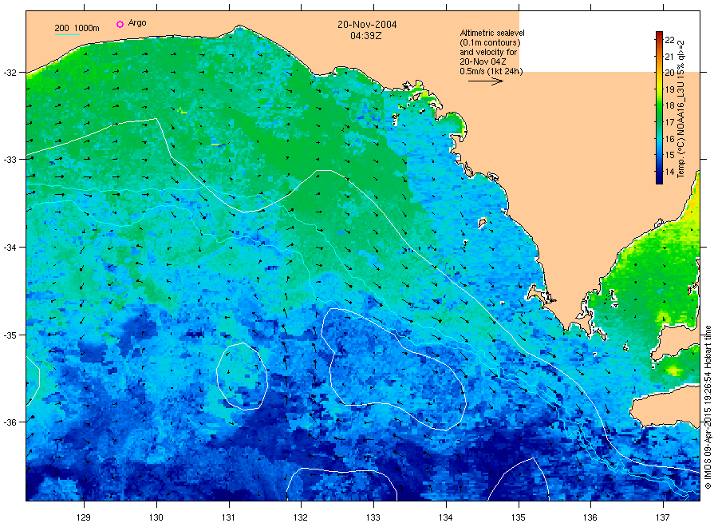The width and height of the screenshot is (718, 527).
Task: Click the 19 value on the color scale
Action: [669, 89]
